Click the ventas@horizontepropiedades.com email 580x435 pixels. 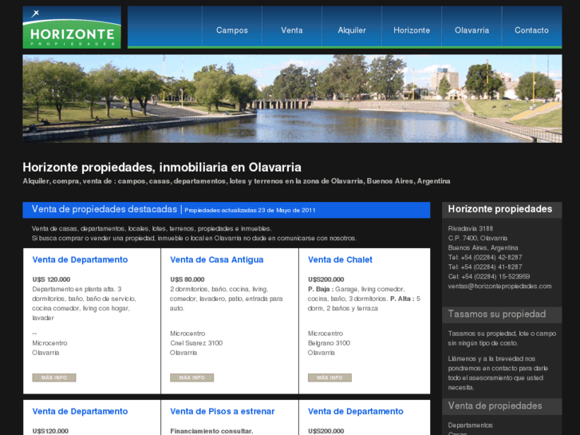(499, 287)
